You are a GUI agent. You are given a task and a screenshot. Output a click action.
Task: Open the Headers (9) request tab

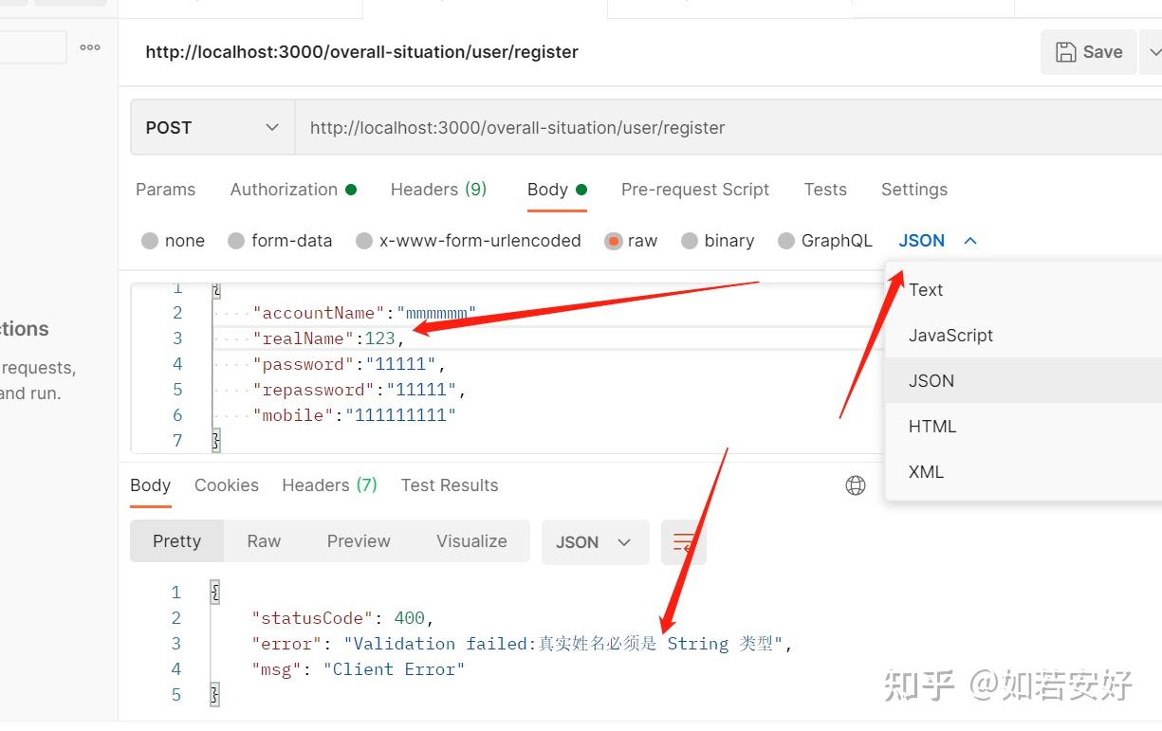pyautogui.click(x=438, y=189)
